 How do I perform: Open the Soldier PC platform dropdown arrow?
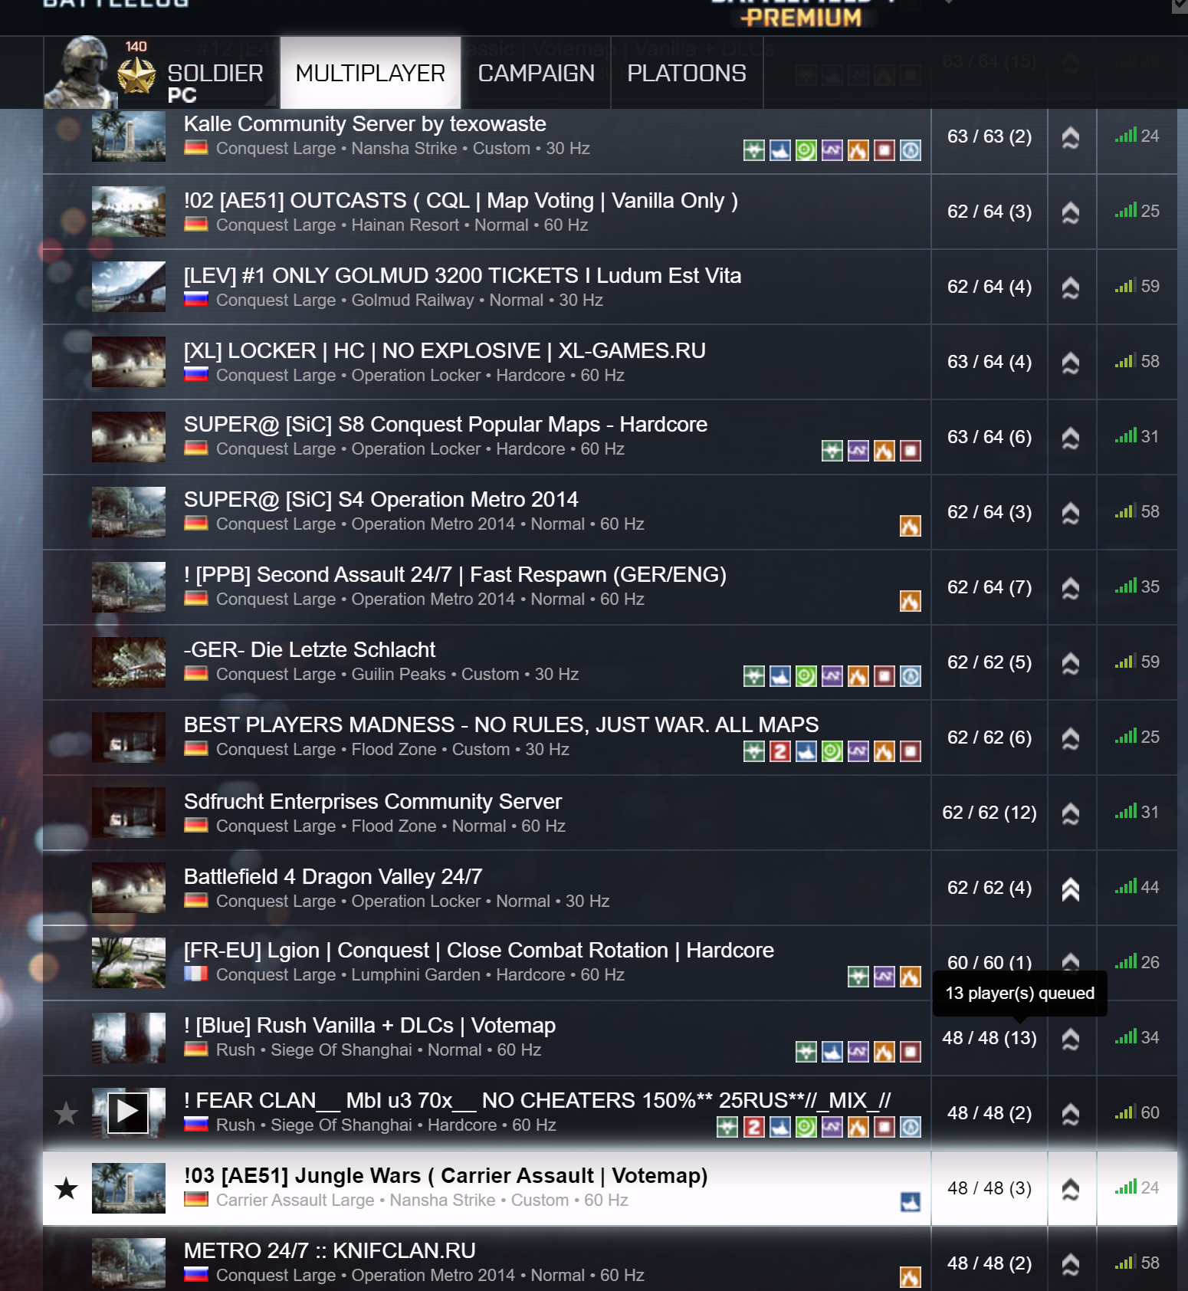(269, 100)
